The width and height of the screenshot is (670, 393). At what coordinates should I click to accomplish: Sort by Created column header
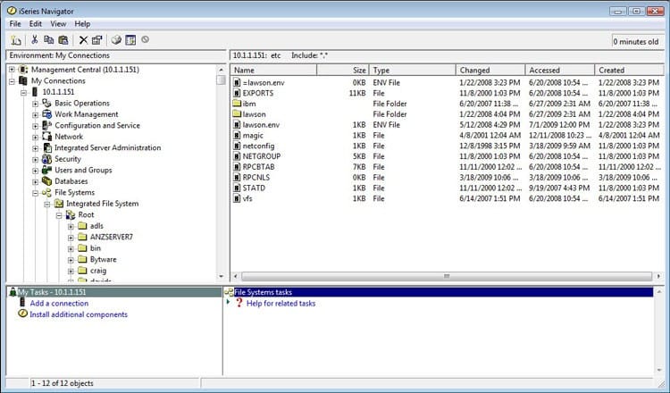629,70
